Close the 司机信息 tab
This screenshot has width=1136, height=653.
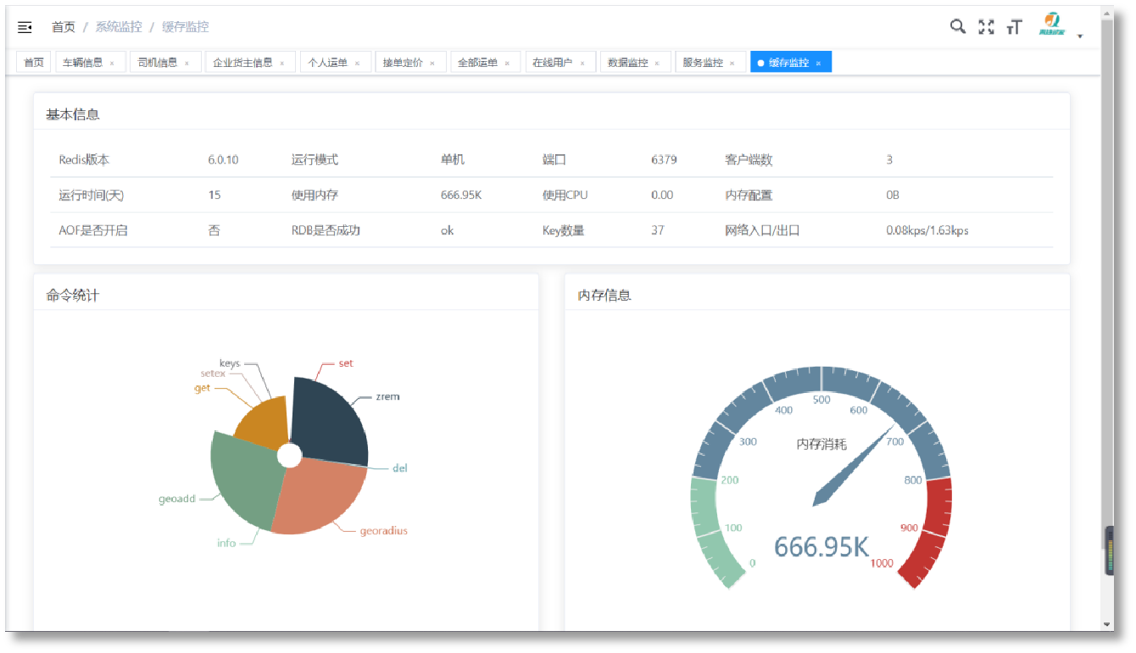tap(187, 64)
